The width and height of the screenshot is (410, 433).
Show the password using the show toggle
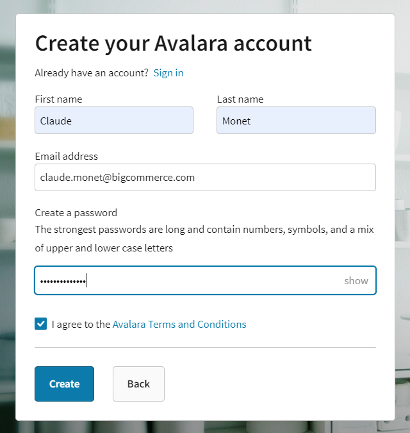tap(356, 281)
